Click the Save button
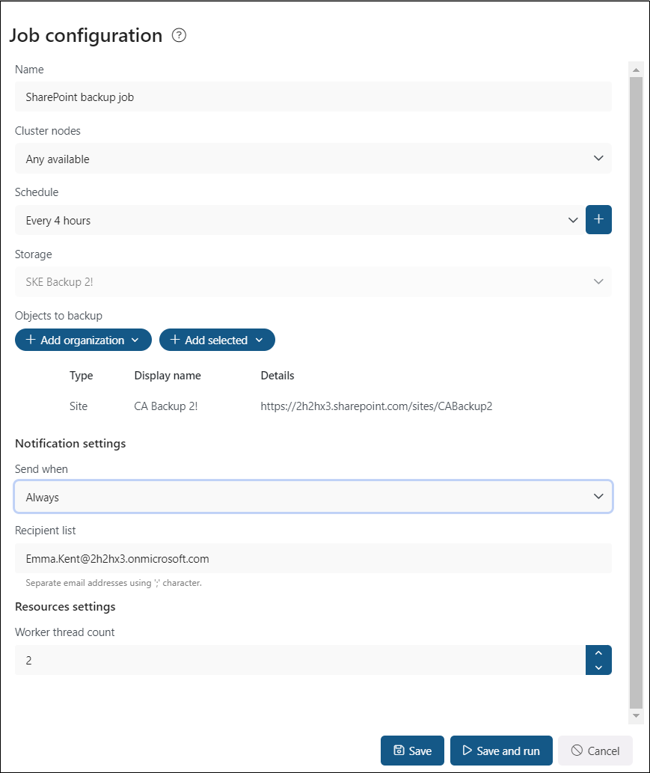 click(x=412, y=751)
